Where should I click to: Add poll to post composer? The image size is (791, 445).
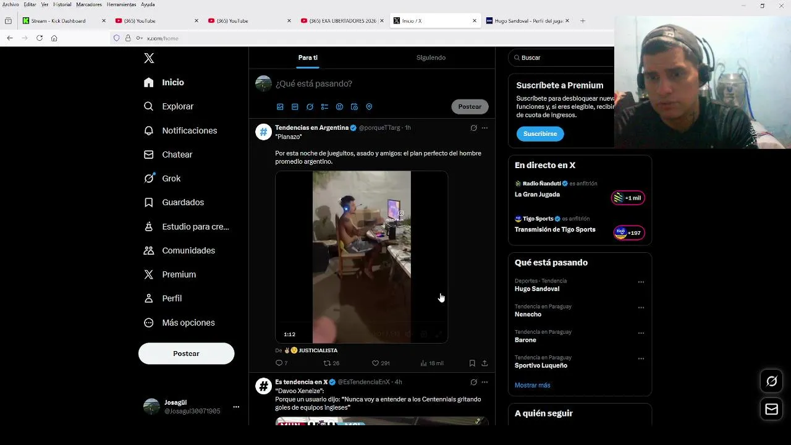tap(324, 107)
